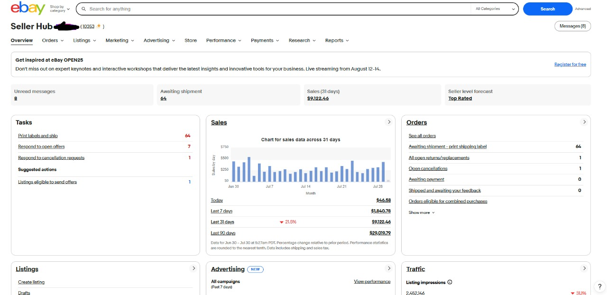This screenshot has width=607, height=295.
Task: Click the Orders panel heading
Action: [417, 122]
